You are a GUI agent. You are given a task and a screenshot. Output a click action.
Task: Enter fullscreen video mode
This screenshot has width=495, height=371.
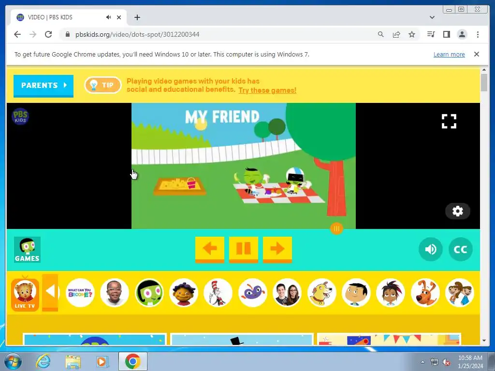(449, 121)
